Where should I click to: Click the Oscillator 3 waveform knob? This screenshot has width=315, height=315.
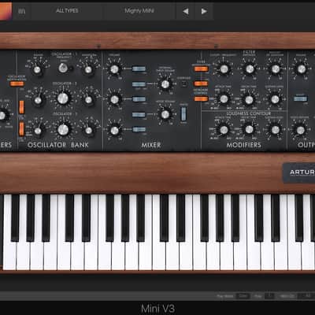click(88, 130)
